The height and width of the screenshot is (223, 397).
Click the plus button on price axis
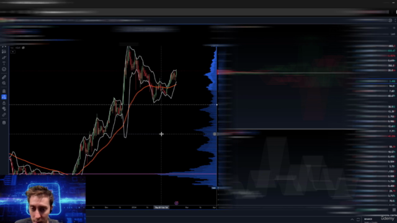215,134
